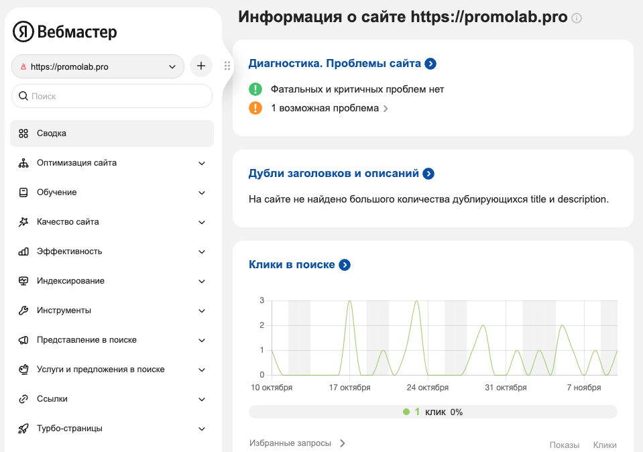Screen dimensions: 643x452
Task: Click the Эффективность bar chart icon
Action: tap(23, 251)
